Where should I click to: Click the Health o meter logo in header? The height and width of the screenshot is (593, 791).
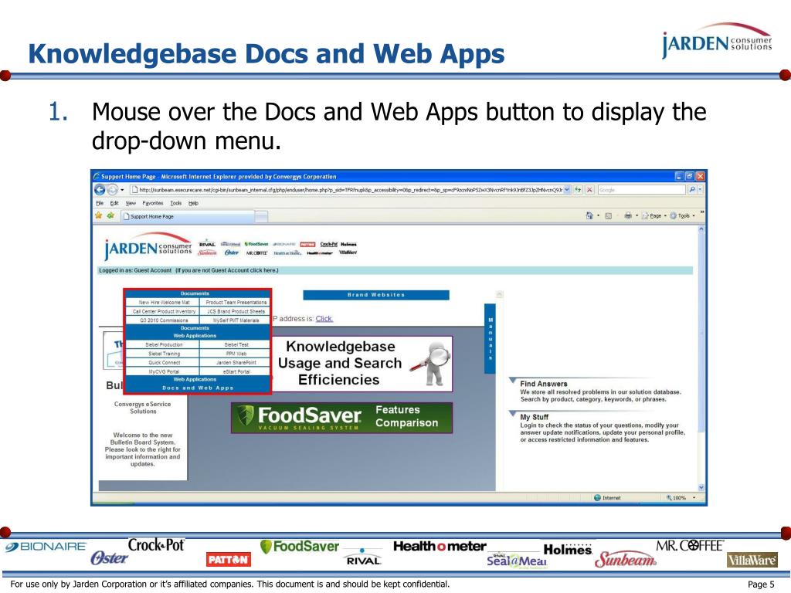320,253
